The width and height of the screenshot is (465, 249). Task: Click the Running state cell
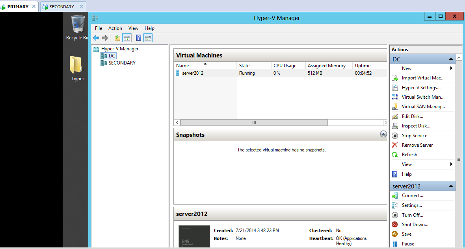(x=247, y=73)
